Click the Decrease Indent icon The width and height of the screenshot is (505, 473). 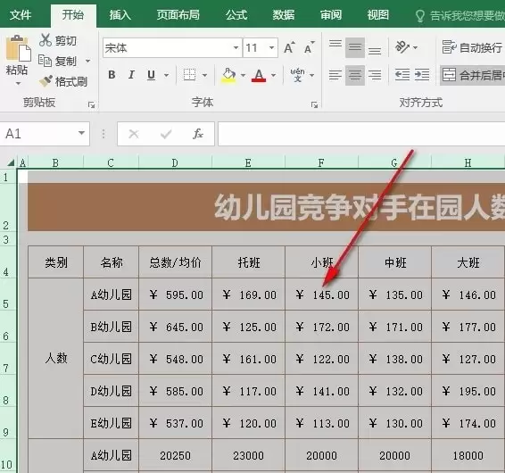pos(402,75)
